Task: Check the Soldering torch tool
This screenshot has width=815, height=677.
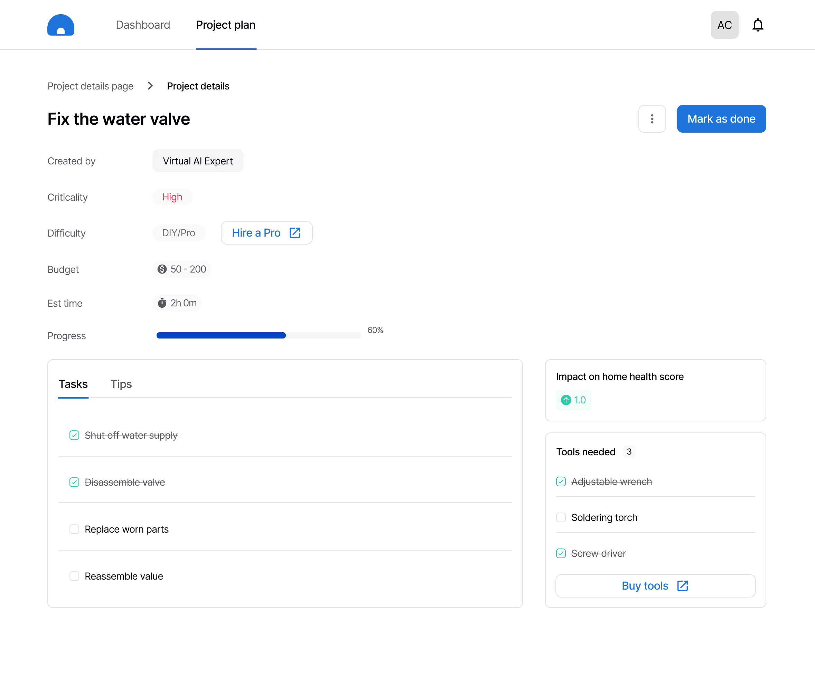Action: [561, 517]
